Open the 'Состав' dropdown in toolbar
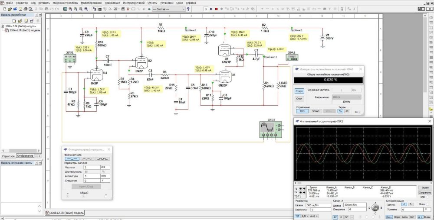 click(x=170, y=9)
